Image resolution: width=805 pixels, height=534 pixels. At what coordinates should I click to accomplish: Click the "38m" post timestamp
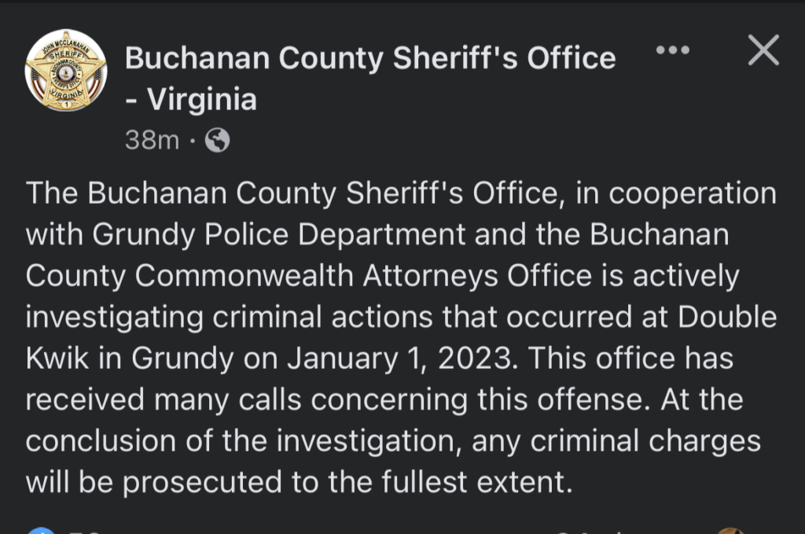[153, 141]
